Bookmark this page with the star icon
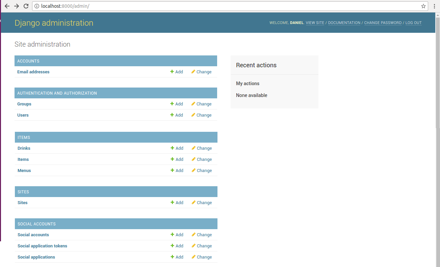 [423, 6]
